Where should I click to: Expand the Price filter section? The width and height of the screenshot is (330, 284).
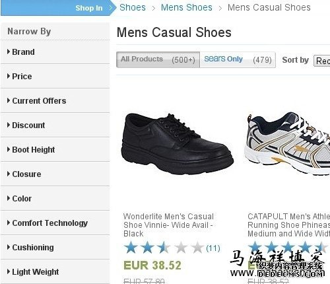(x=55, y=77)
